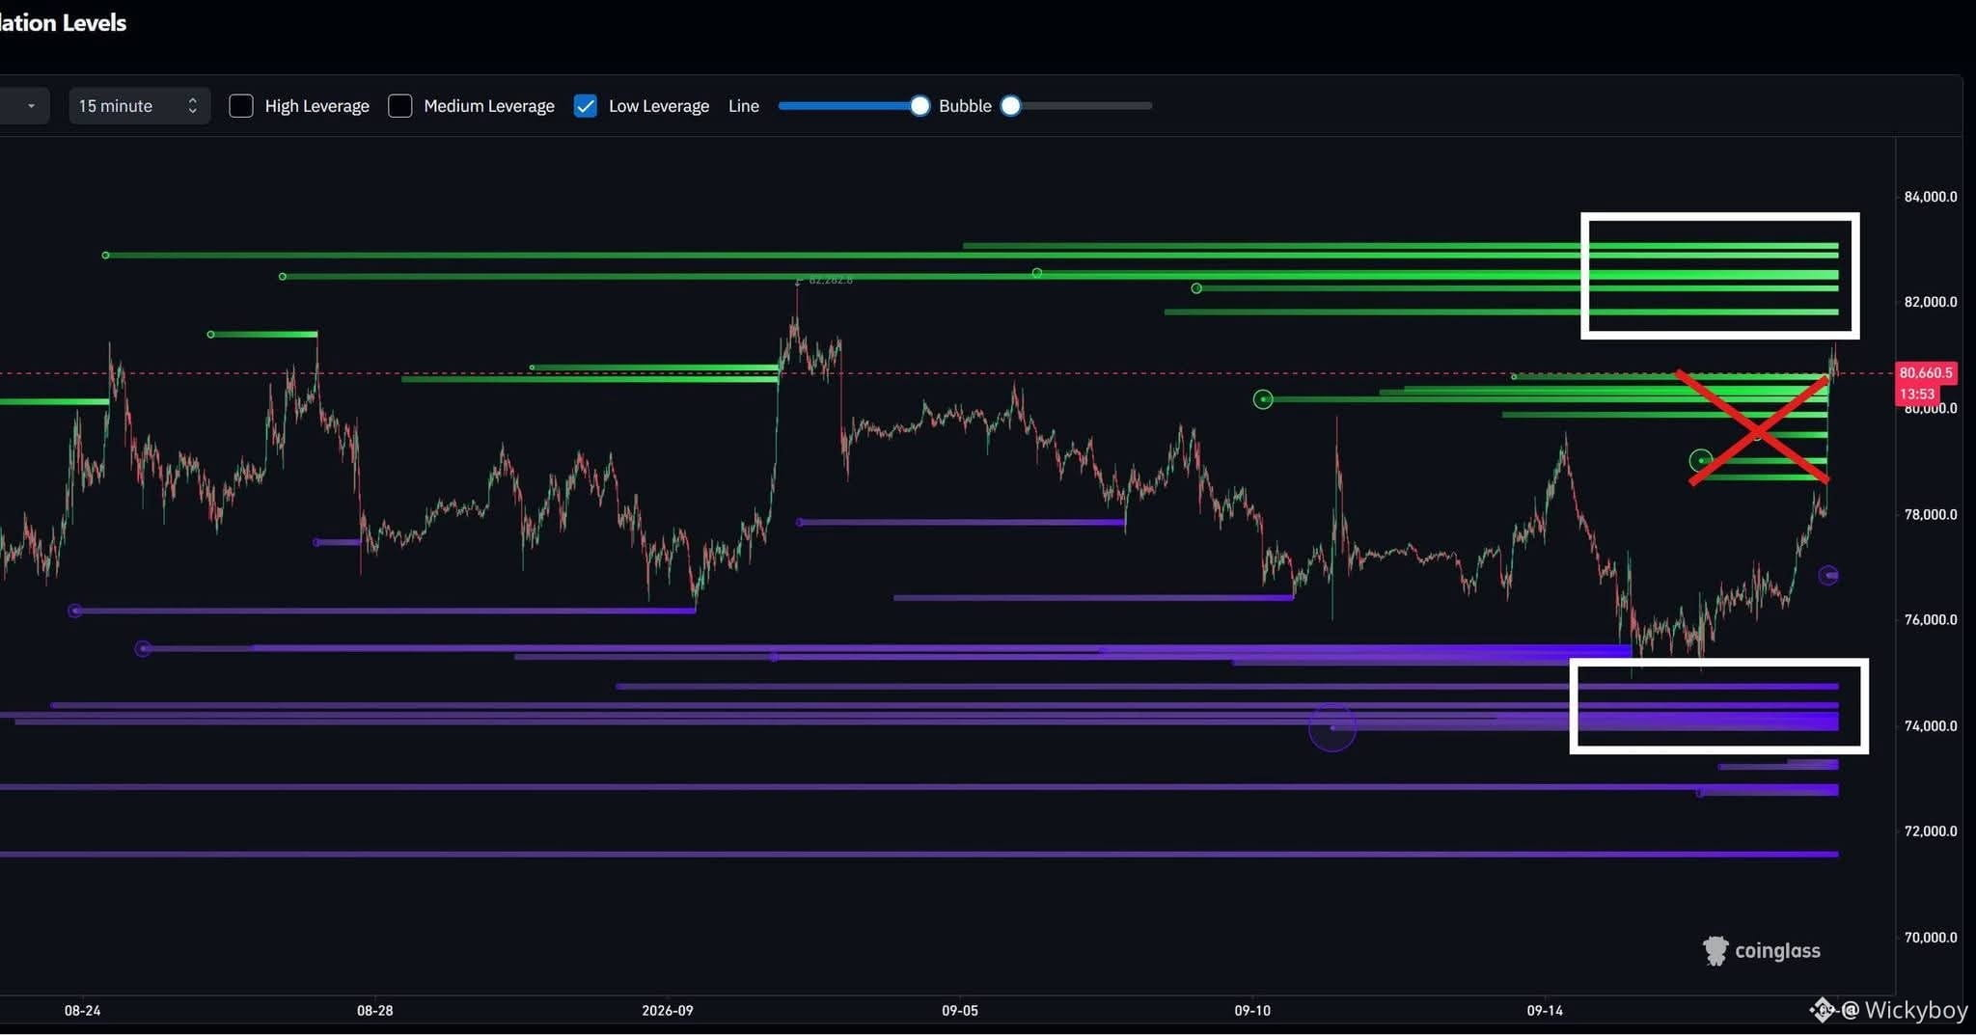Click the green circled bubble near 09-10

tap(1263, 399)
